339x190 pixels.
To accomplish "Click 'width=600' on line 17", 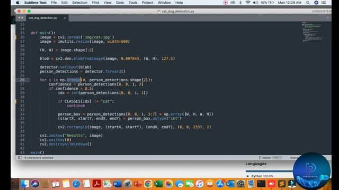I will click(x=118, y=41).
